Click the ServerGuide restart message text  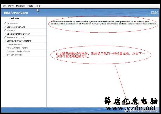point(104,23)
